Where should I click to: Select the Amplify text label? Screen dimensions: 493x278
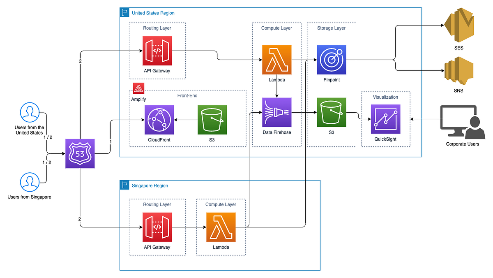[x=139, y=100]
